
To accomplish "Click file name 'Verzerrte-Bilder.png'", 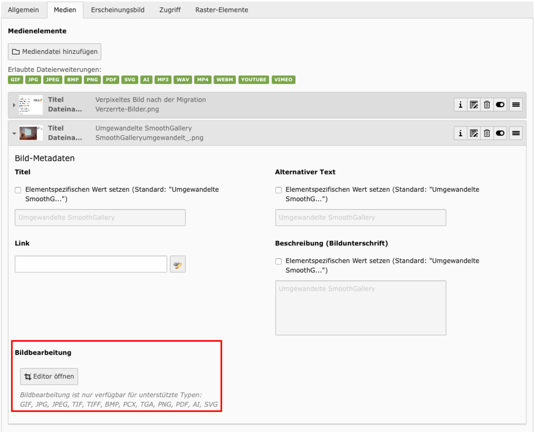I will coord(127,109).
